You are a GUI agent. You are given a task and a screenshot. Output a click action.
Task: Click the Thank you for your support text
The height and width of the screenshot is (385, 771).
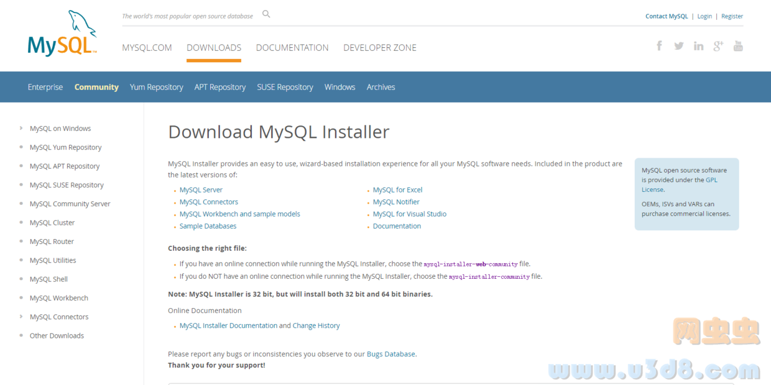[x=216, y=365]
